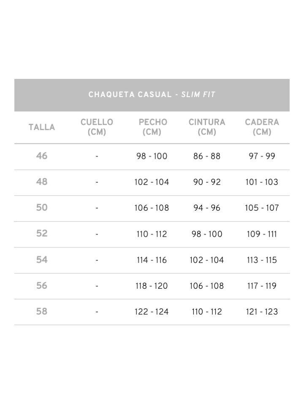304x404 pixels.
Task: Click size 56 row label
Action: click(x=42, y=286)
